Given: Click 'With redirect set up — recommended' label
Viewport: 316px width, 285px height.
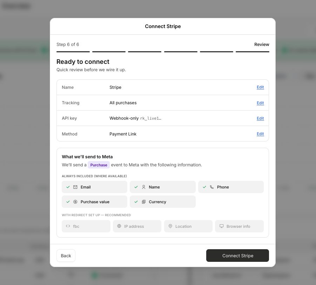Looking at the screenshot, I should click(x=96, y=215).
